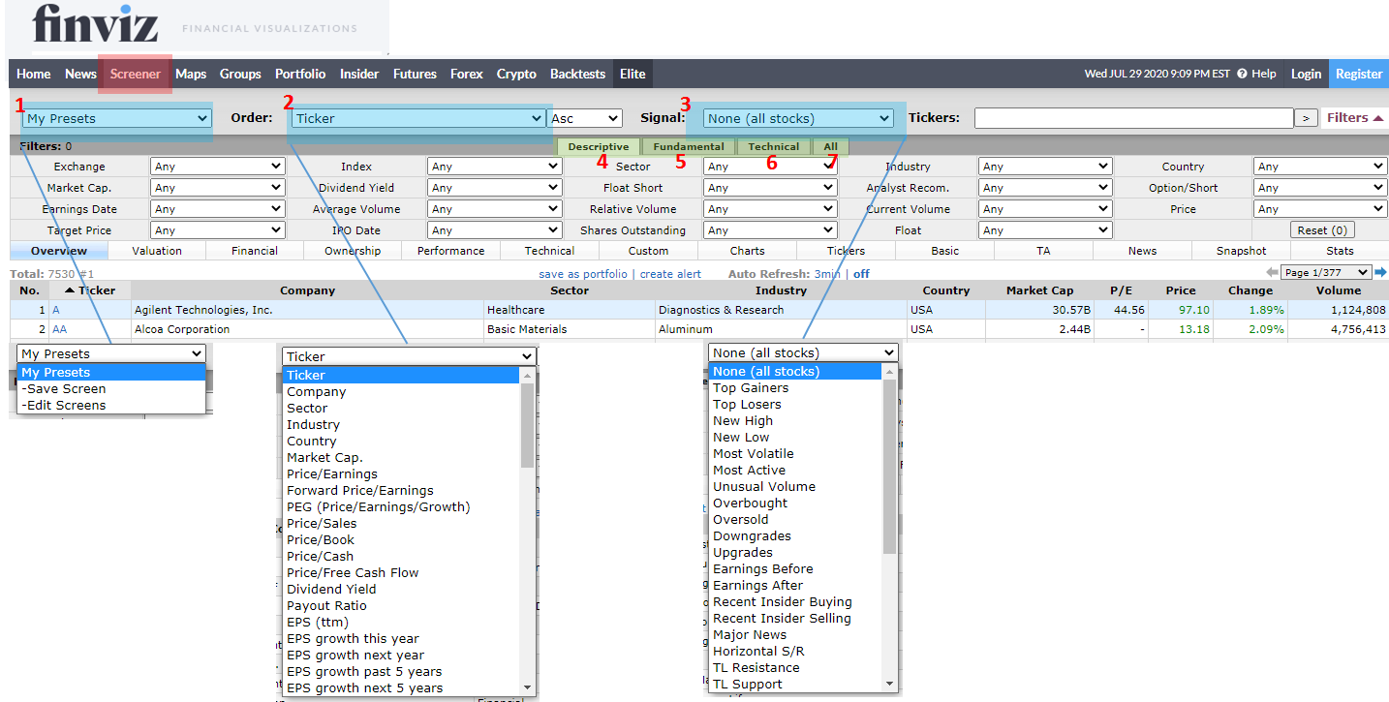
Task: Open the Exchange filter dropdown
Action: 218,167
